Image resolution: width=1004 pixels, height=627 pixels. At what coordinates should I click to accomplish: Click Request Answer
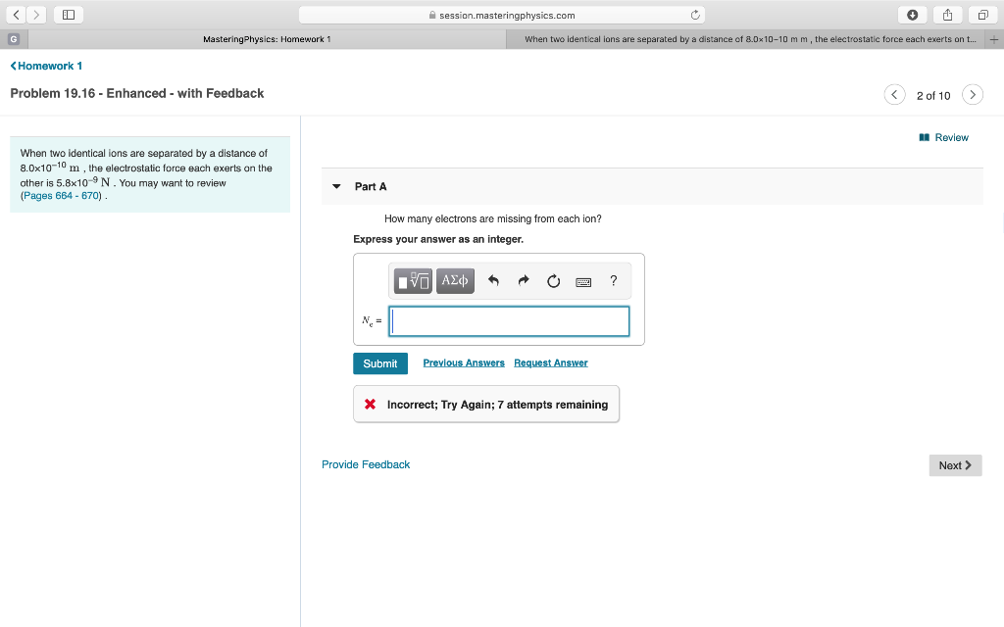[x=550, y=362]
